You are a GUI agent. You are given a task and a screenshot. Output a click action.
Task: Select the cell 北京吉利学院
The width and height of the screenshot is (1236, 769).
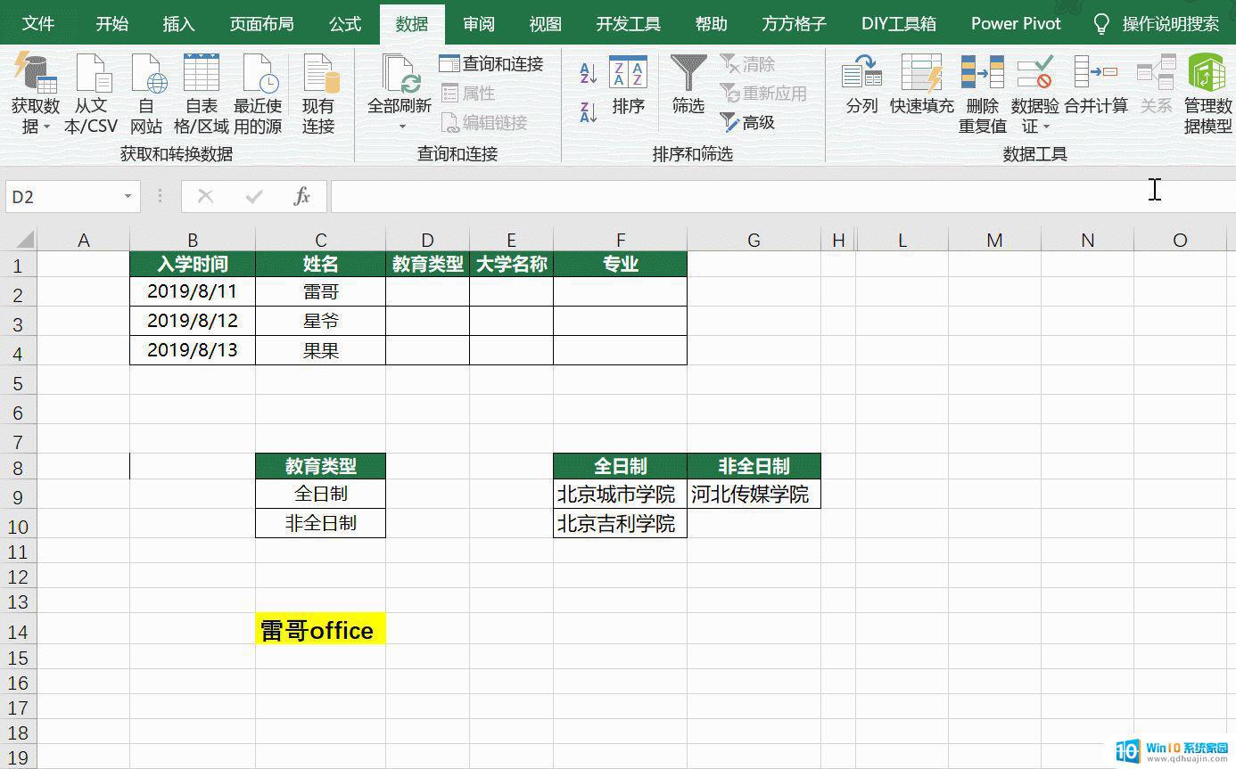621,523
